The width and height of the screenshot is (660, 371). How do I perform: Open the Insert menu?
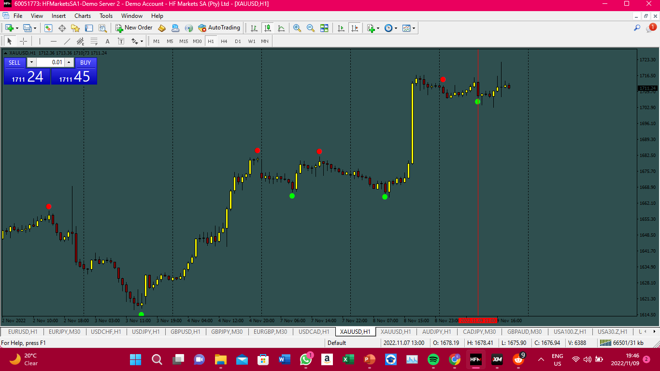click(x=59, y=16)
